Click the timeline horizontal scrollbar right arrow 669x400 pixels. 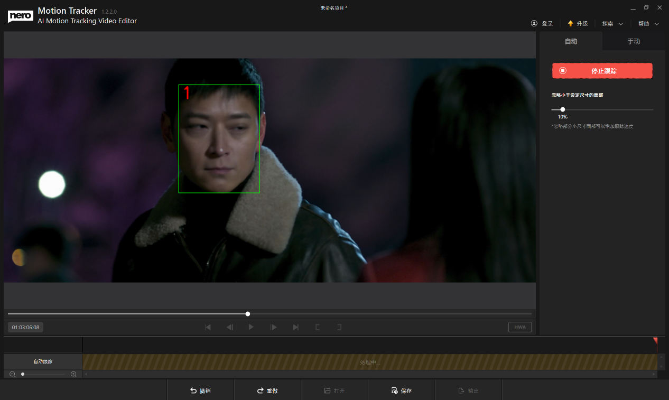pos(655,374)
